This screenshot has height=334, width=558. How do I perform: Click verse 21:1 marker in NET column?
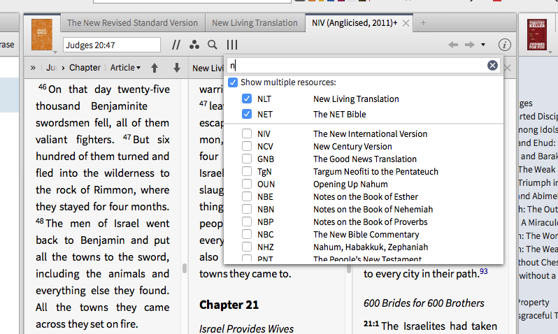(x=371, y=324)
